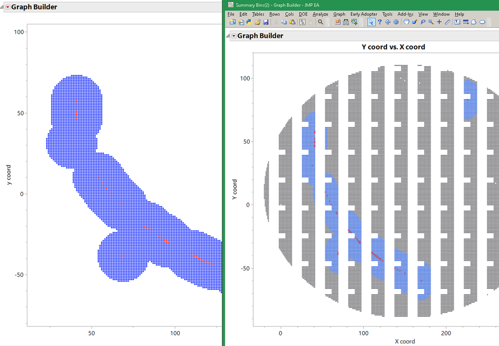This screenshot has width=499, height=346.
Task: Select the Grabber hand tool
Action: pyautogui.click(x=407, y=22)
